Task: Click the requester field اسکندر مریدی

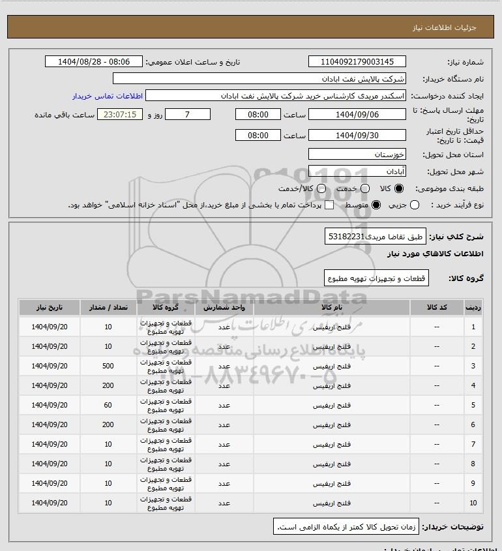Action: point(276,96)
